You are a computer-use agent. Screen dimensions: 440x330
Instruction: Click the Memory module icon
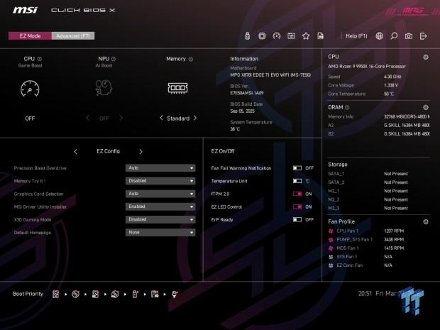click(177, 88)
